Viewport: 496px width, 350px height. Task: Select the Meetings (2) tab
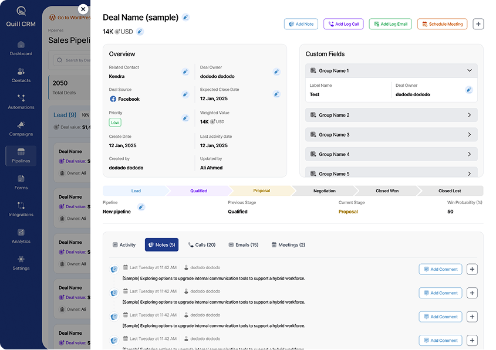click(288, 245)
